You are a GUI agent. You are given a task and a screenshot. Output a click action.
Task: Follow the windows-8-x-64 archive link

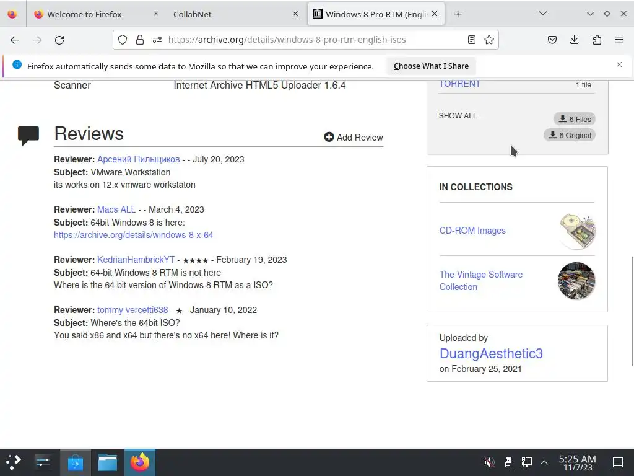tap(134, 235)
